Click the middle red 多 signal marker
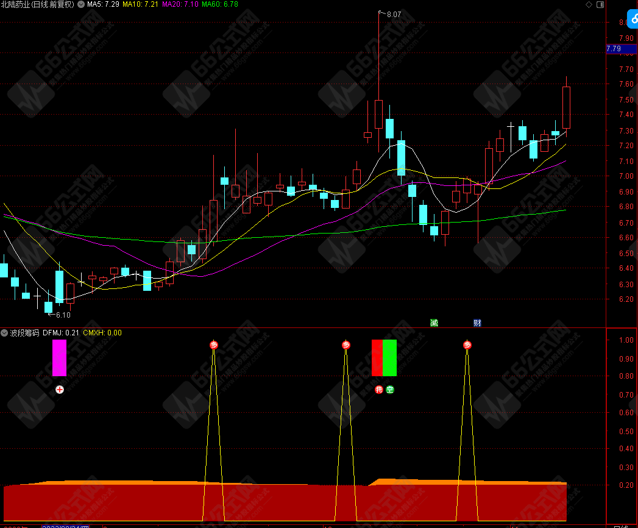Screen dimensions: 638x528 coord(346,345)
